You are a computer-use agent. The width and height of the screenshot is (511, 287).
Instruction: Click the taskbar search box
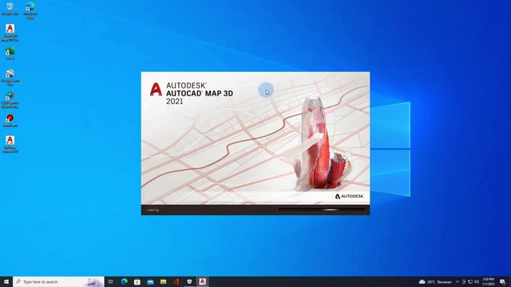click(58, 281)
